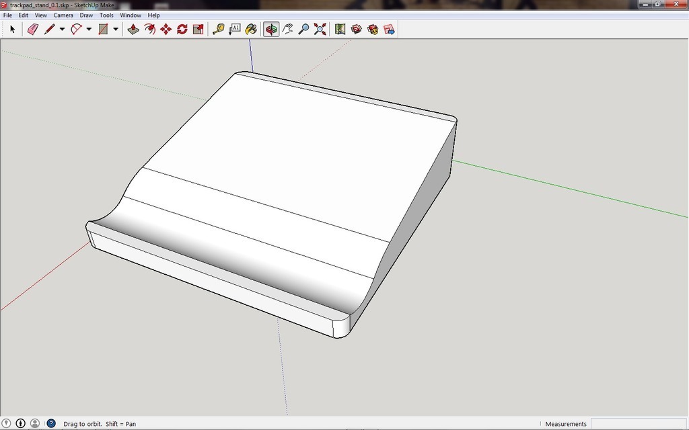The image size is (689, 430).
Task: Select the Move tool
Action: coord(166,28)
